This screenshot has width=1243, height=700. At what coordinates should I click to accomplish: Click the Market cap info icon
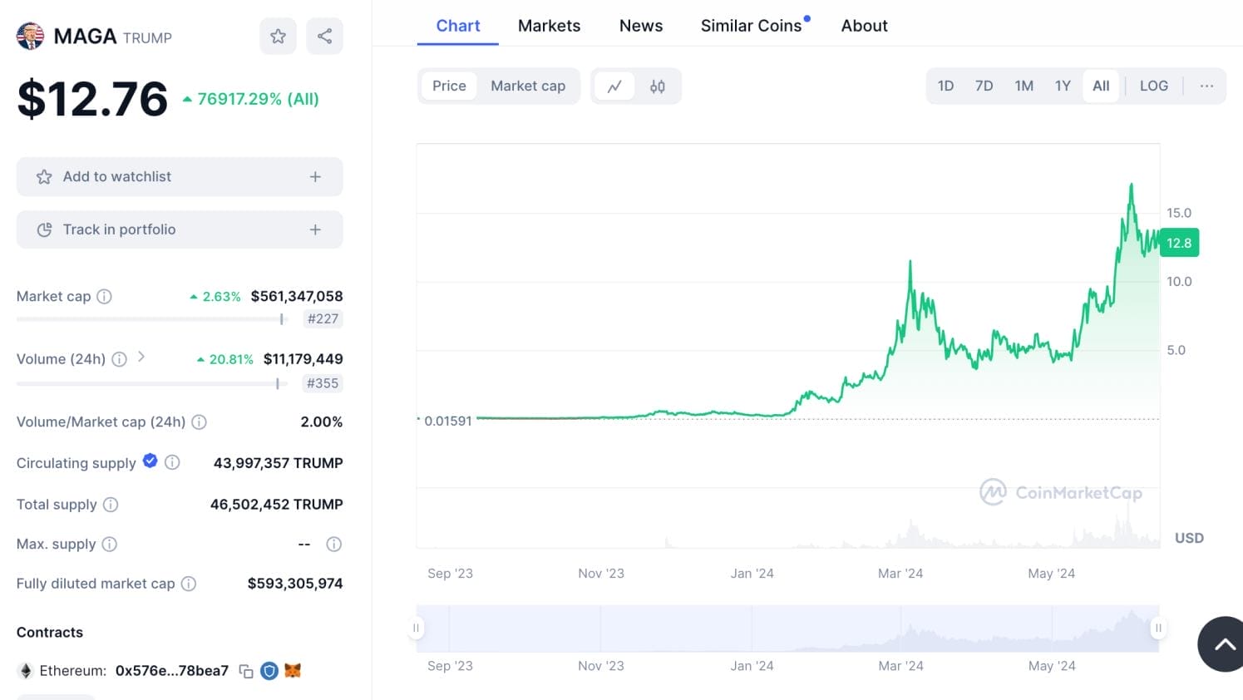click(x=104, y=296)
